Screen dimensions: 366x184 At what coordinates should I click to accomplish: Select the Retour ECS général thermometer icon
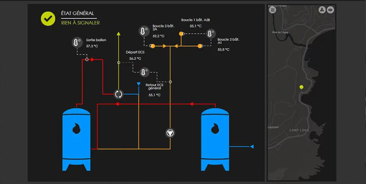coord(144,72)
